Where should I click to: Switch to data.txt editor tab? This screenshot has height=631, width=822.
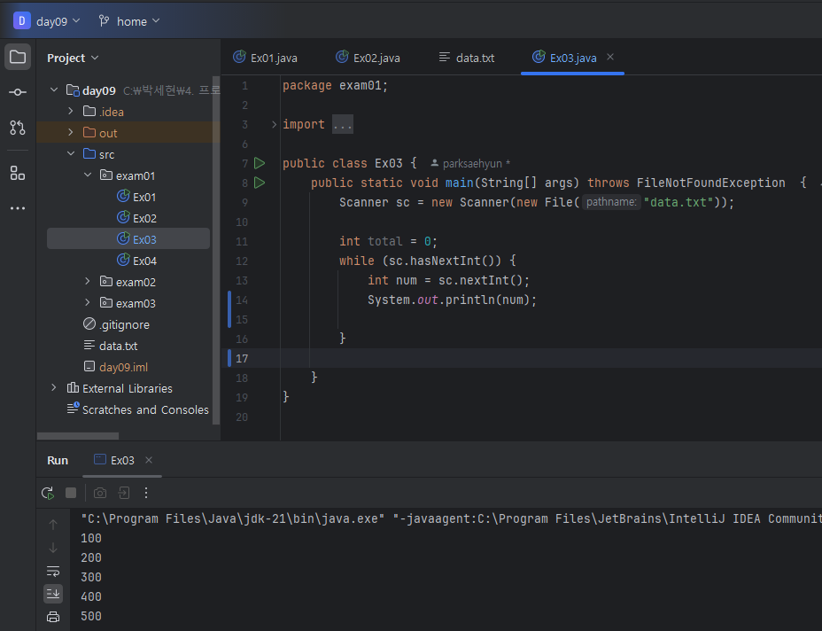click(467, 58)
